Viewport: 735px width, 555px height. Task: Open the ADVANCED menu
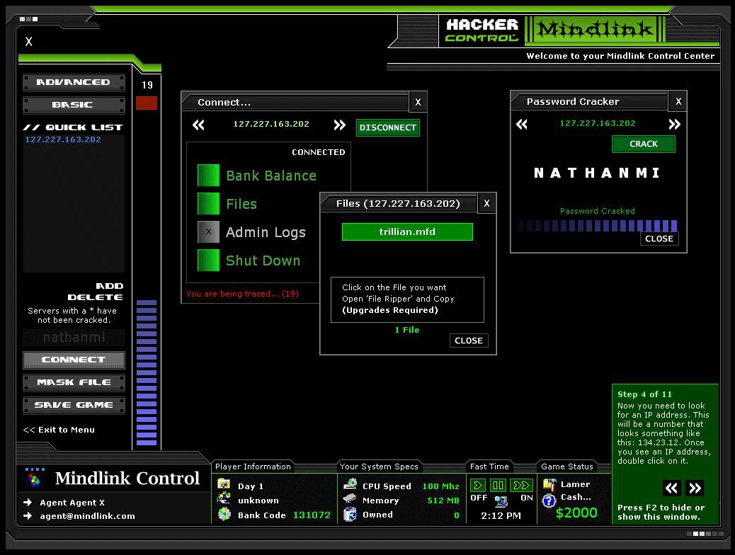tap(74, 82)
